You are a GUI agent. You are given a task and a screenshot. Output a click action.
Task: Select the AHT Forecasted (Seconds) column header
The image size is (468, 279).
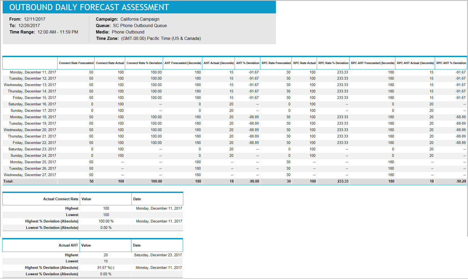pyautogui.click(x=183, y=63)
